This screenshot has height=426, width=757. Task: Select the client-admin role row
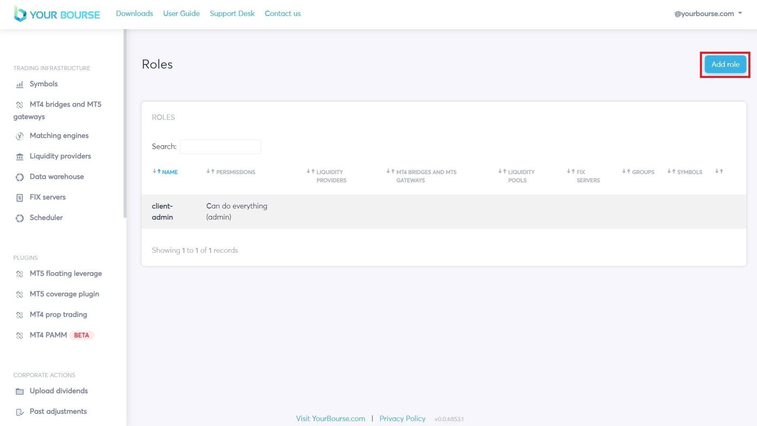pyautogui.click(x=444, y=211)
